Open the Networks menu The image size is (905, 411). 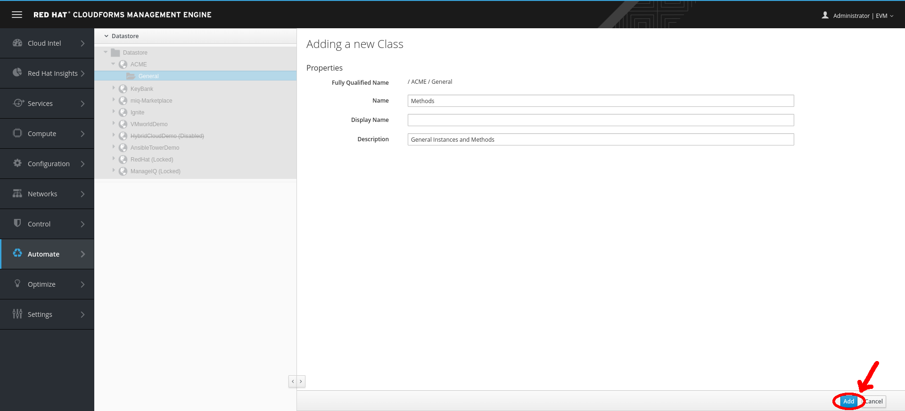47,194
